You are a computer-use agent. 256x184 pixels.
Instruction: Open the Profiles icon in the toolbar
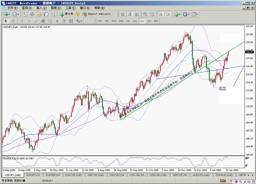coord(14,14)
